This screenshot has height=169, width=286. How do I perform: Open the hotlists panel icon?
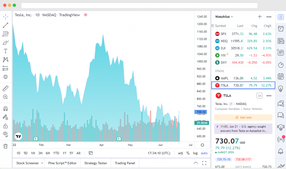tap(281, 65)
